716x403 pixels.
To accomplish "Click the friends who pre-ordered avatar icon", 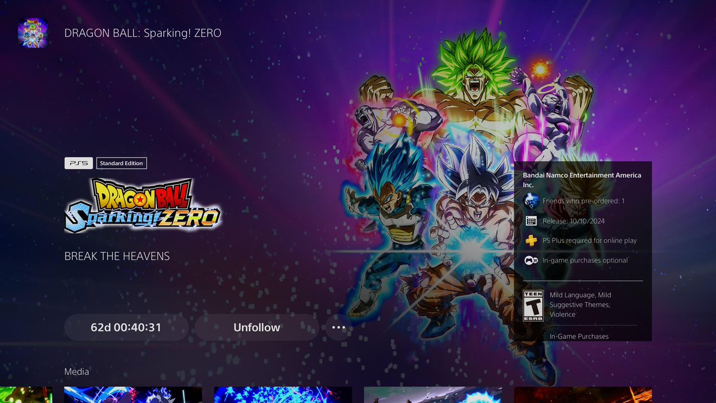I will [531, 201].
